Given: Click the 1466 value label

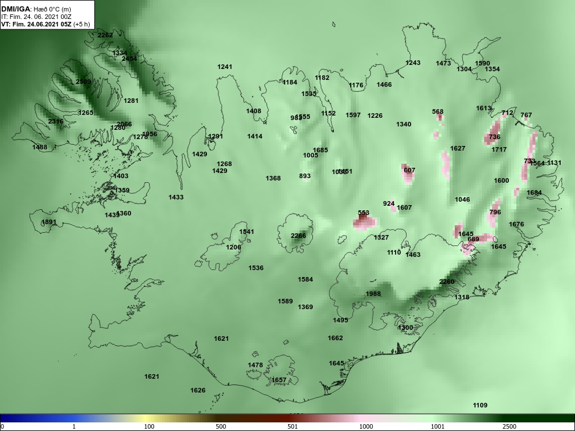Looking at the screenshot, I should 384,84.
